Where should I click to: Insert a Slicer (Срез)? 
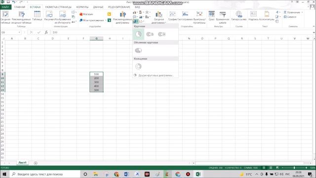[211, 16]
